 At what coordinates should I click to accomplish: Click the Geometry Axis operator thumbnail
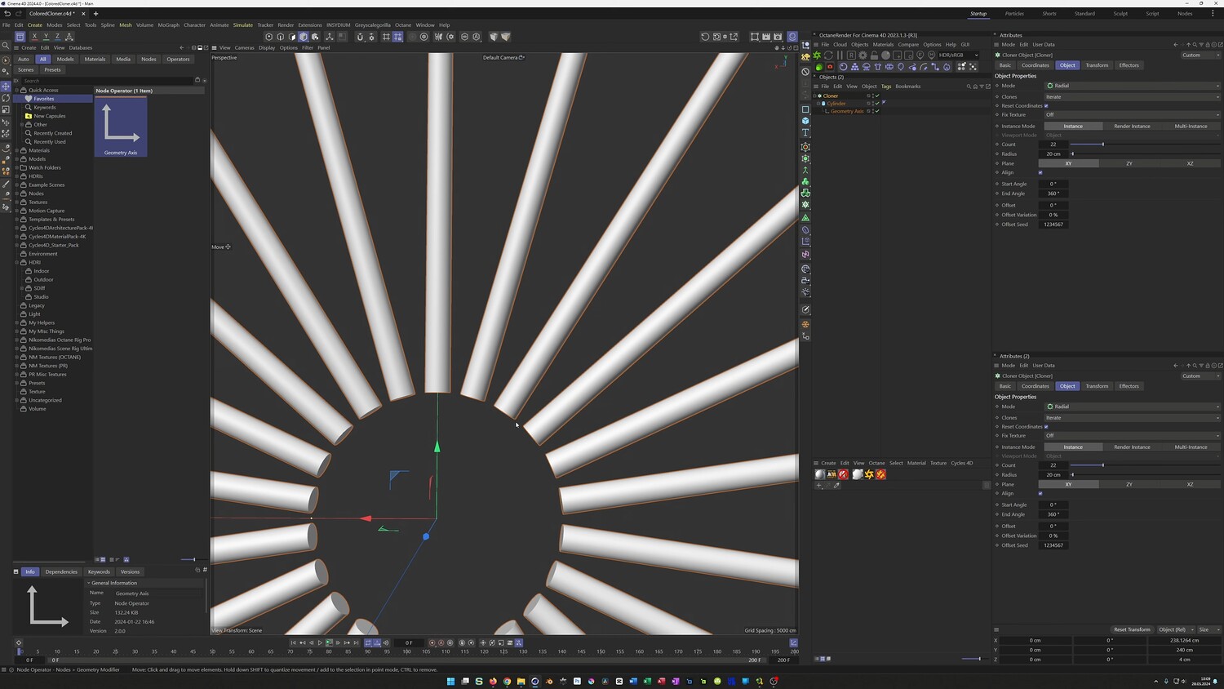pyautogui.click(x=121, y=127)
